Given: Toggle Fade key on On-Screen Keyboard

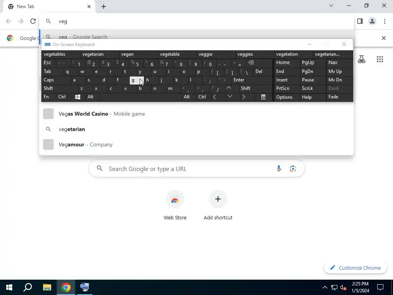Looking at the screenshot, I should coord(339,97).
